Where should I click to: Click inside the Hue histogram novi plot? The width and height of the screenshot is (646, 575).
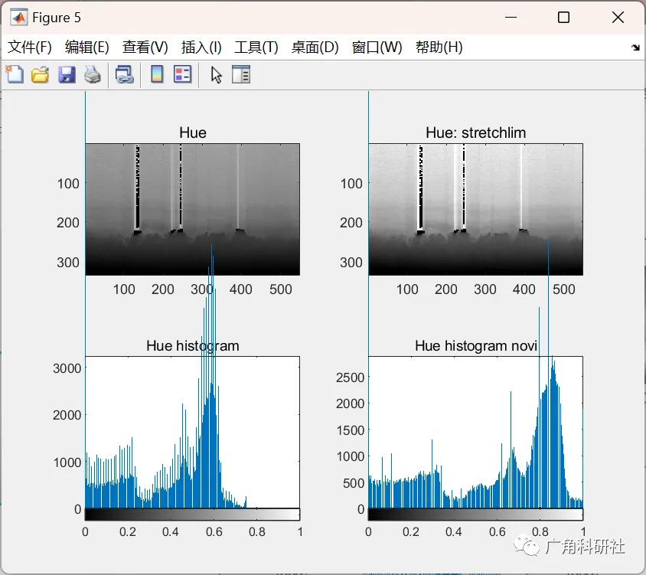pyautogui.click(x=476, y=432)
